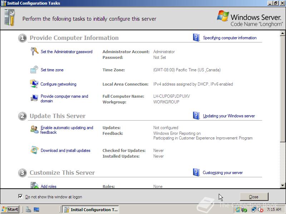Click the automatic updating people icon

pos(34,129)
